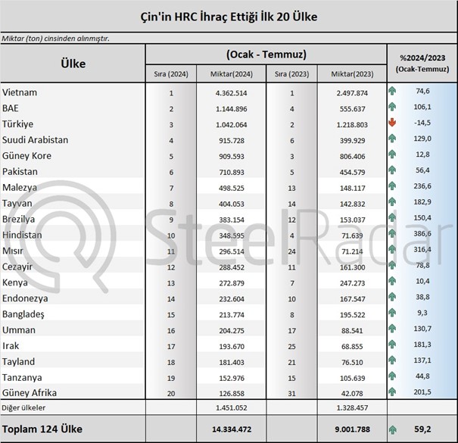Image resolution: width=458 pixels, height=443 pixels.
Task: Click the green arrow in Brezilya row
Action: (392, 217)
